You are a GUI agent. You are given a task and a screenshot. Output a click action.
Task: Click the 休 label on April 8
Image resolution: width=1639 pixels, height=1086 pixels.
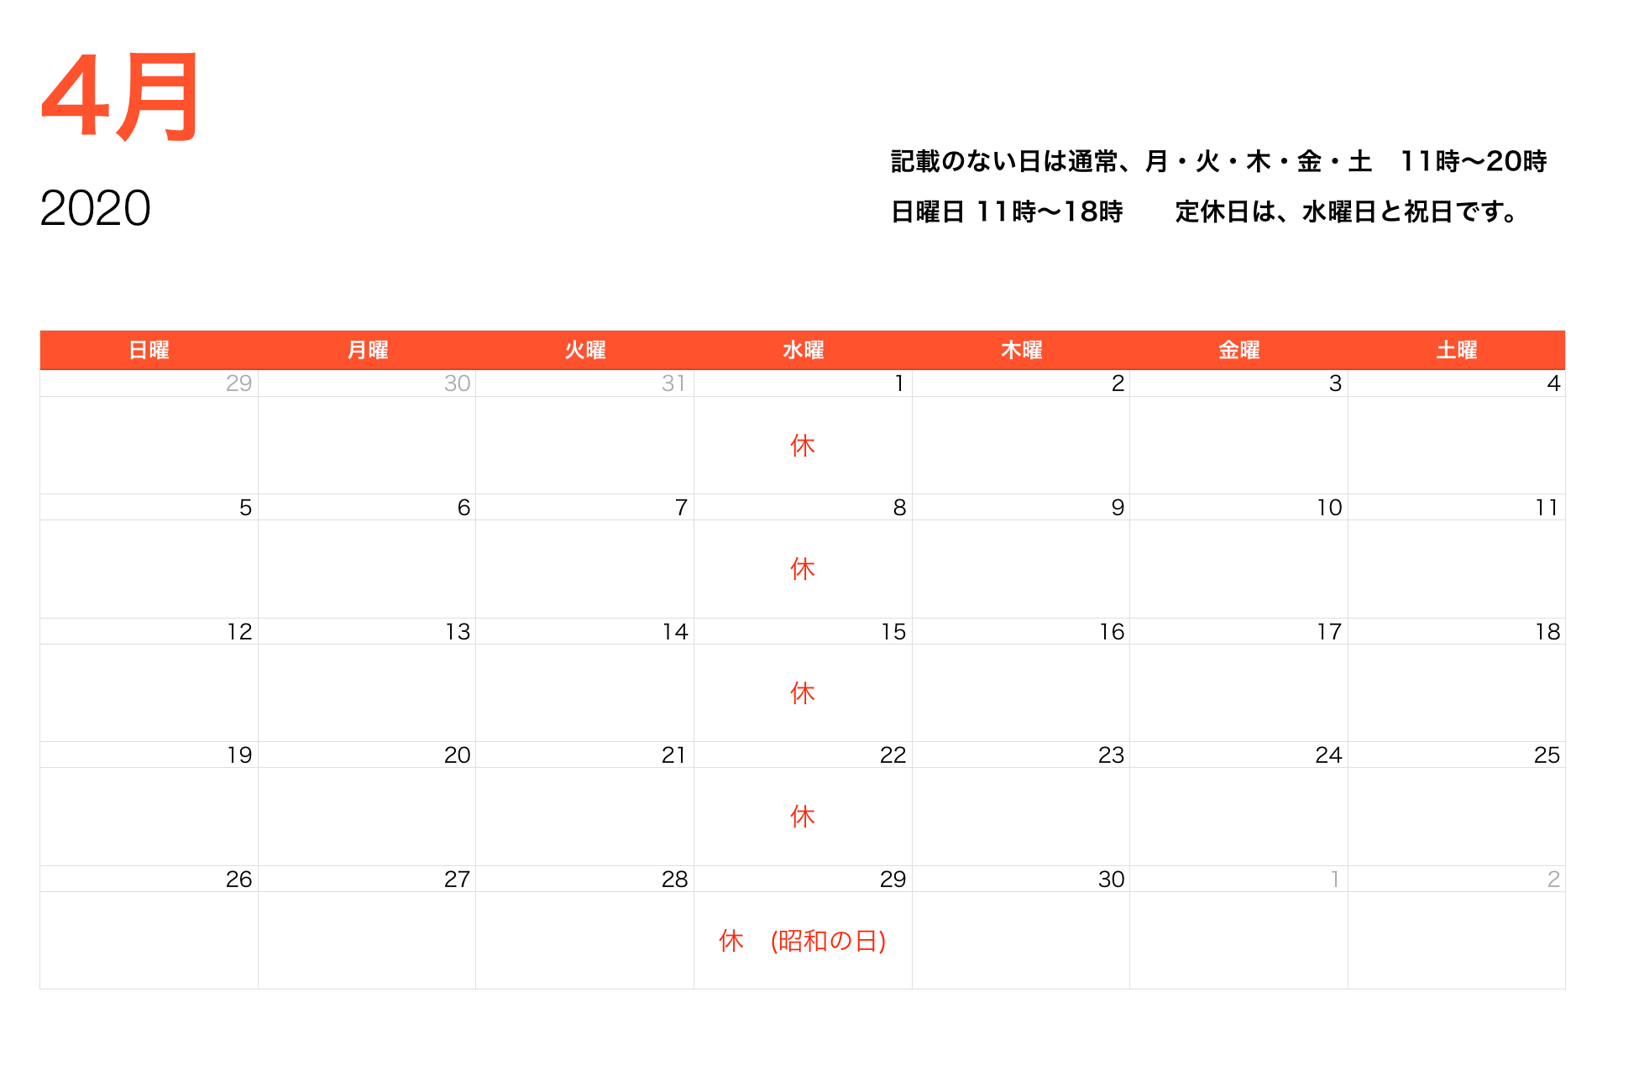point(802,569)
